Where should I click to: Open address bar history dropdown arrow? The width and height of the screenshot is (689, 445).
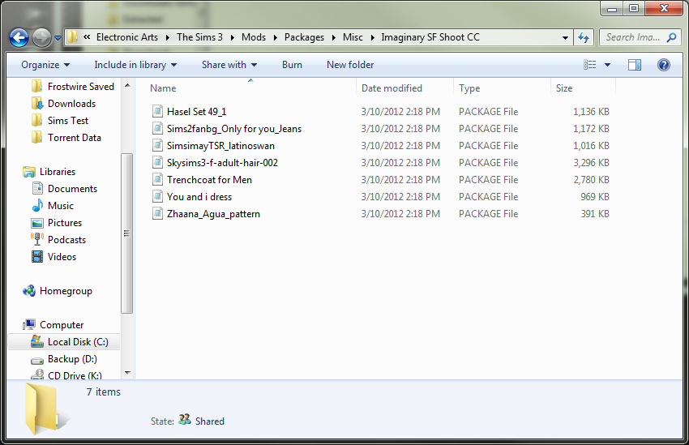[x=565, y=38]
